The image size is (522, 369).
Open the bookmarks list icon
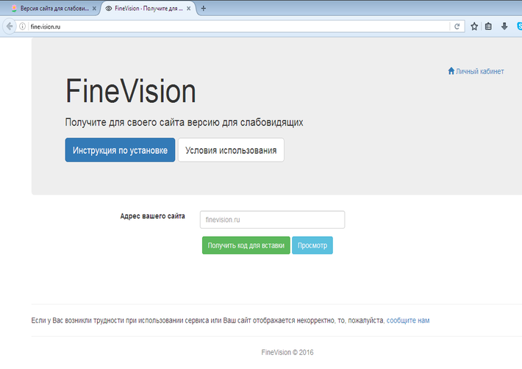(488, 26)
